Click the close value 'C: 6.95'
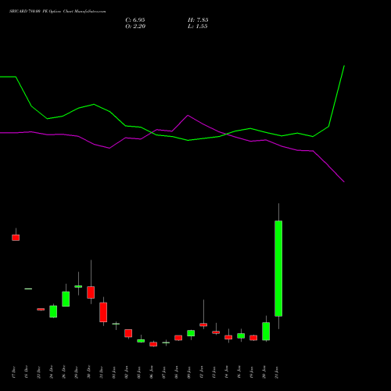This screenshot has height=391, width=391. pyautogui.click(x=135, y=20)
